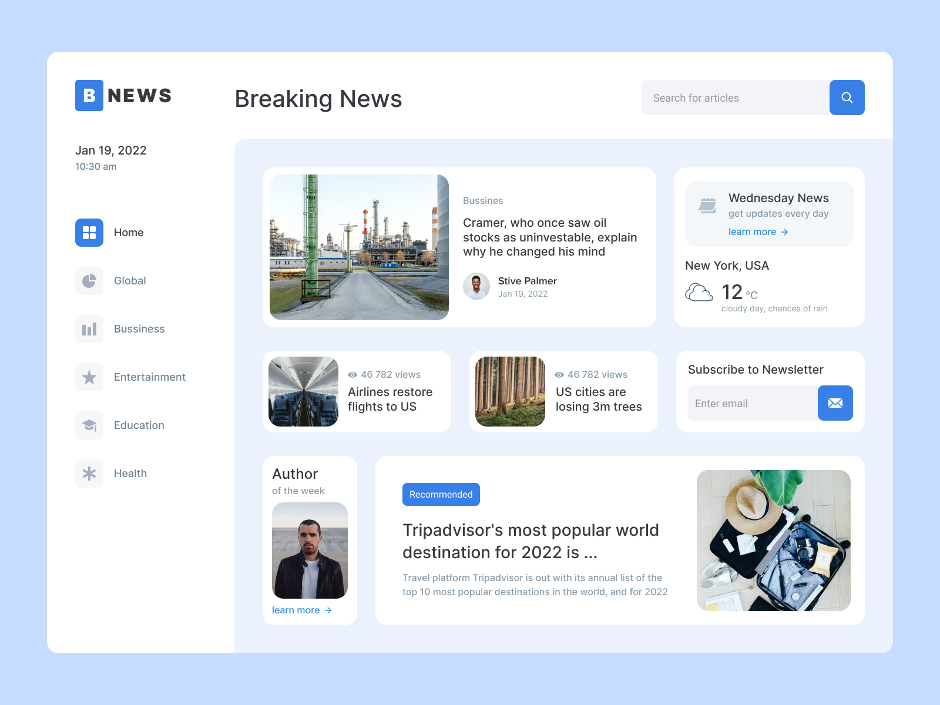
Task: Open the Health asterisk icon
Action: click(x=89, y=473)
